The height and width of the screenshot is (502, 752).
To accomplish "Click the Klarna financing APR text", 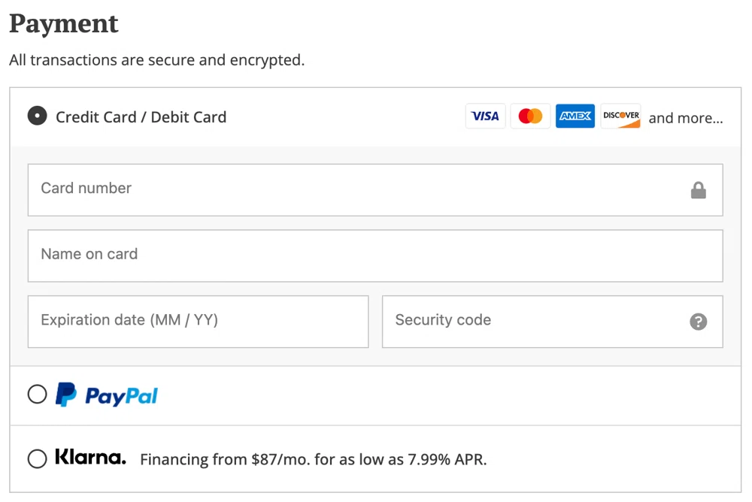I will tap(314, 458).
